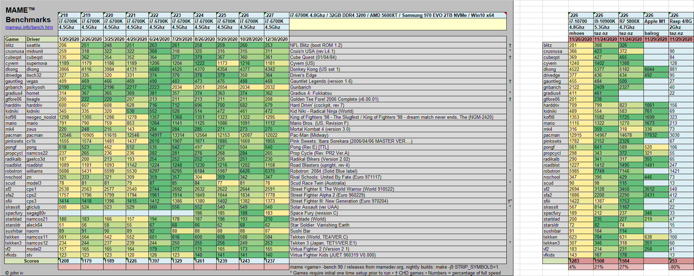The height and width of the screenshot is (276, 694).
Task: Click the neogeo_noslot driver cell
Action: [x=42, y=117]
